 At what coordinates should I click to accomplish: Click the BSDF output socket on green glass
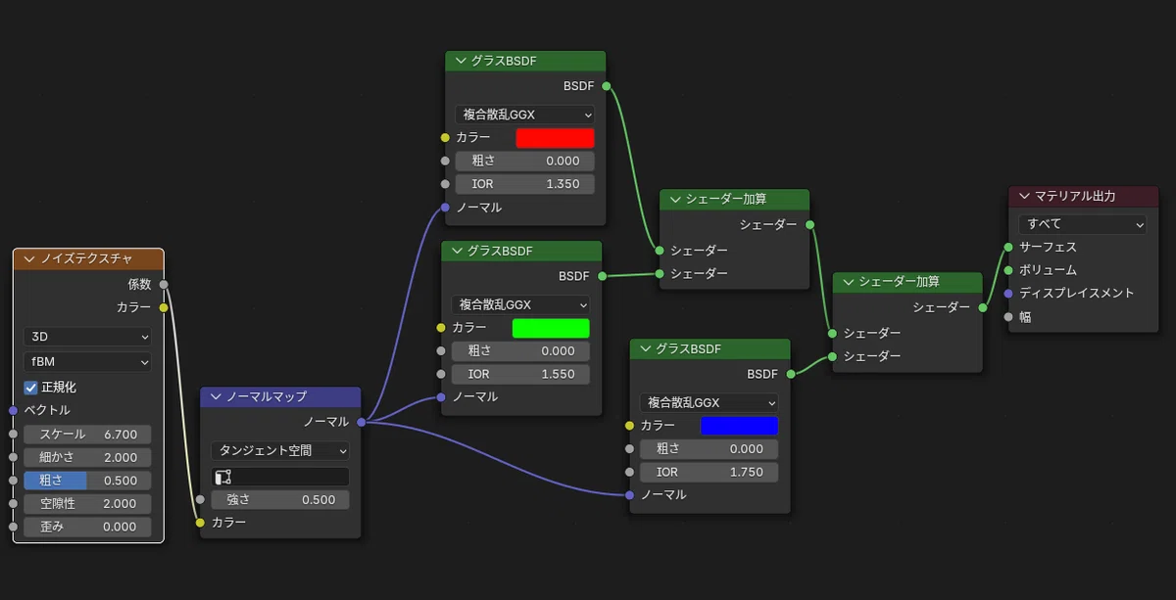pos(603,276)
